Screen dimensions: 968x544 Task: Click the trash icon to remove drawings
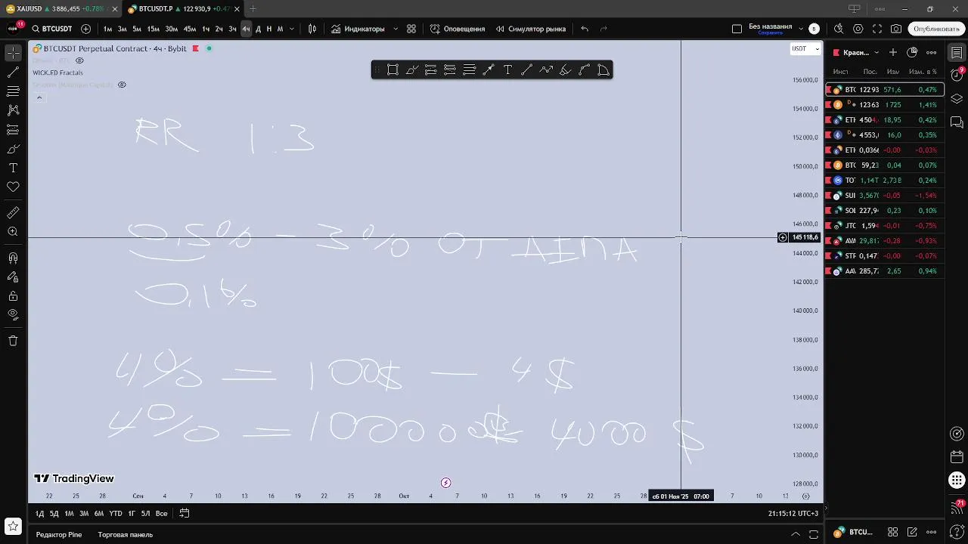pos(13,341)
